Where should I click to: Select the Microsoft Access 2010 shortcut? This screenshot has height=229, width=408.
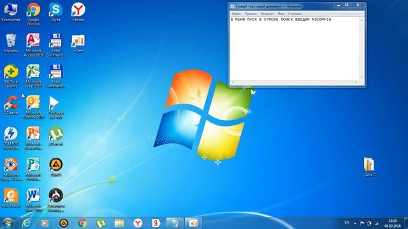click(33, 45)
